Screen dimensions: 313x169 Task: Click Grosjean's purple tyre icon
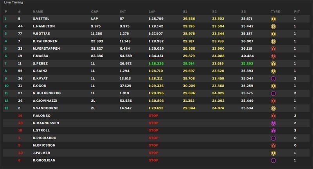[273, 161]
